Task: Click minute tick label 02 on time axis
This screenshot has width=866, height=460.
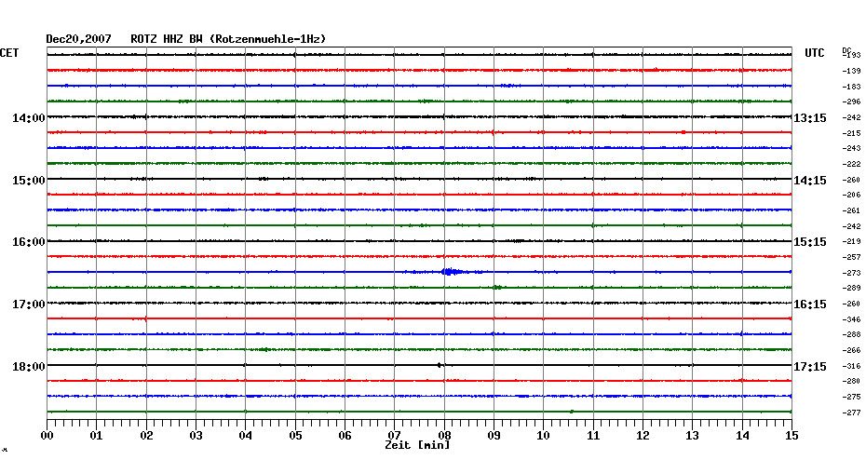Action: click(x=146, y=436)
